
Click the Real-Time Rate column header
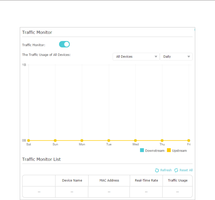(146, 180)
